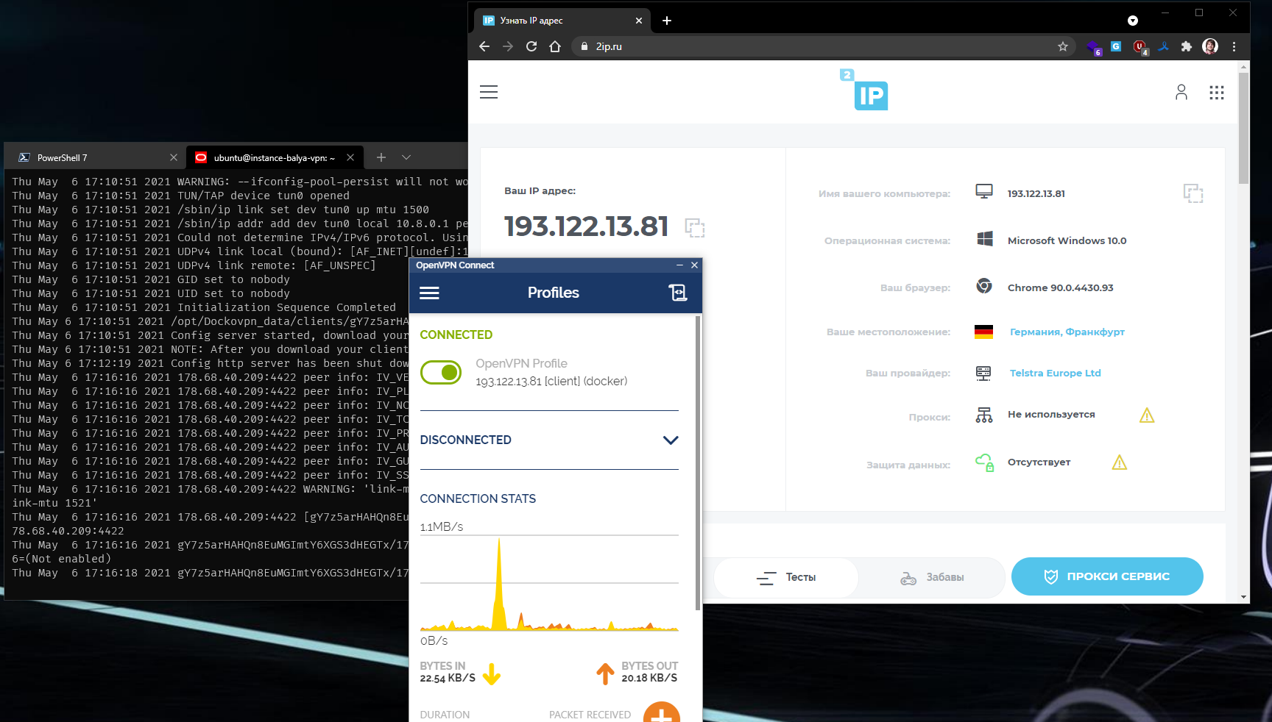Image resolution: width=1272 pixels, height=722 pixels.
Task: Bookmark this page with the star icon
Action: 1062,46
